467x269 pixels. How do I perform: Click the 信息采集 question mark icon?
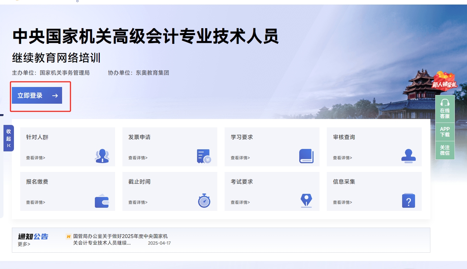point(409,201)
